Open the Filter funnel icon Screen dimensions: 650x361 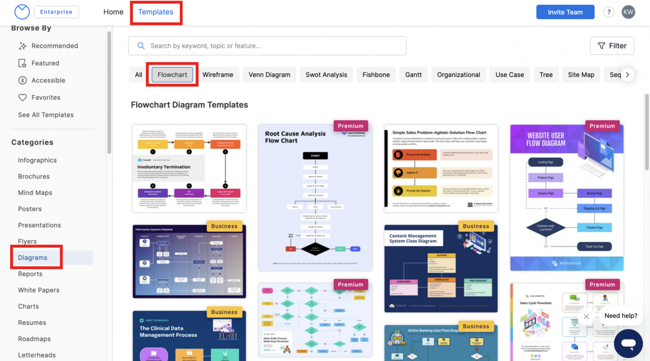coord(602,46)
